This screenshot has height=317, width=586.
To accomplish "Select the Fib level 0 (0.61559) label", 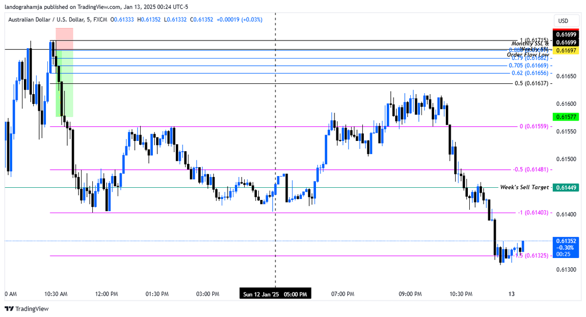I will [x=534, y=126].
